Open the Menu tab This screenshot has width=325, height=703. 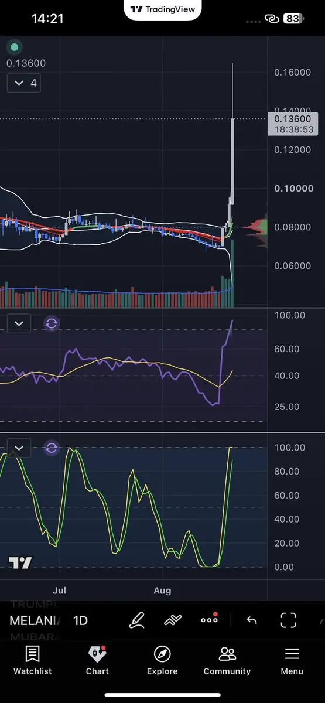(292, 661)
